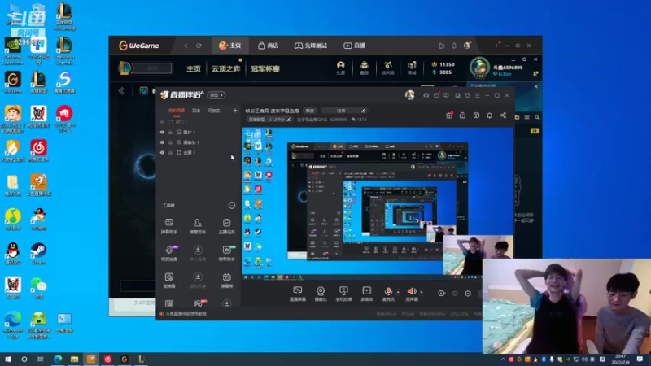
Task: Switch to the first scene tab (highlighted)
Action: point(177,111)
